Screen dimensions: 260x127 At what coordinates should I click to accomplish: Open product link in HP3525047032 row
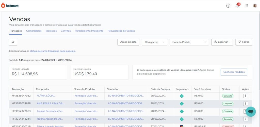[86, 96]
